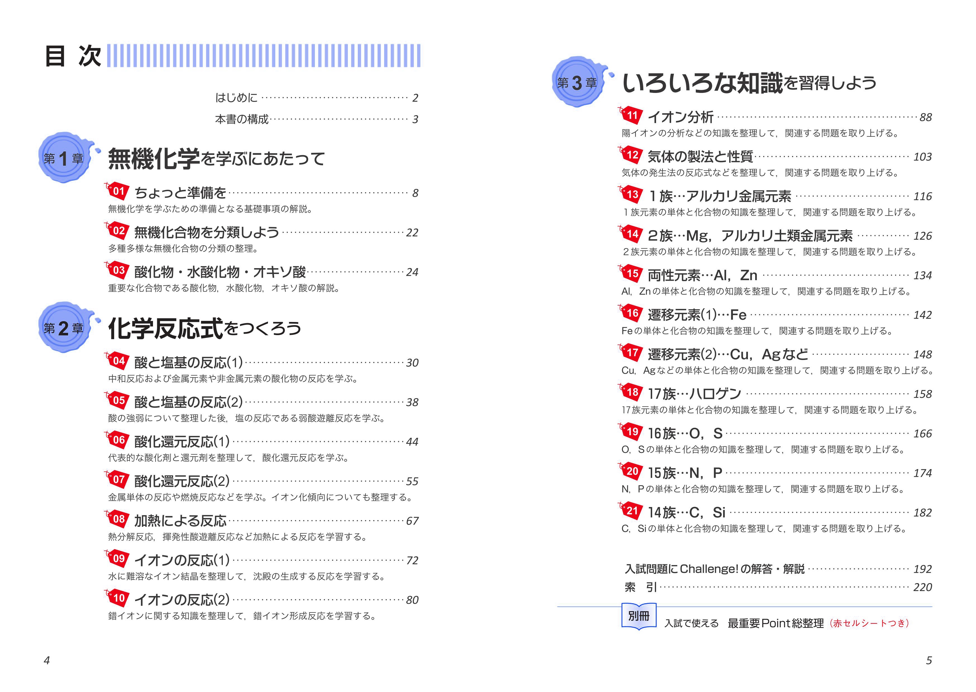Screen dimensions: 976x692
Task: Open 気体の製法と性質 section title
Action: click(700, 156)
